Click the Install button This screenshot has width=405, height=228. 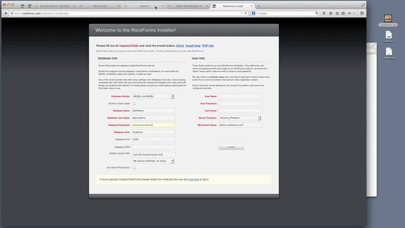pos(231,147)
